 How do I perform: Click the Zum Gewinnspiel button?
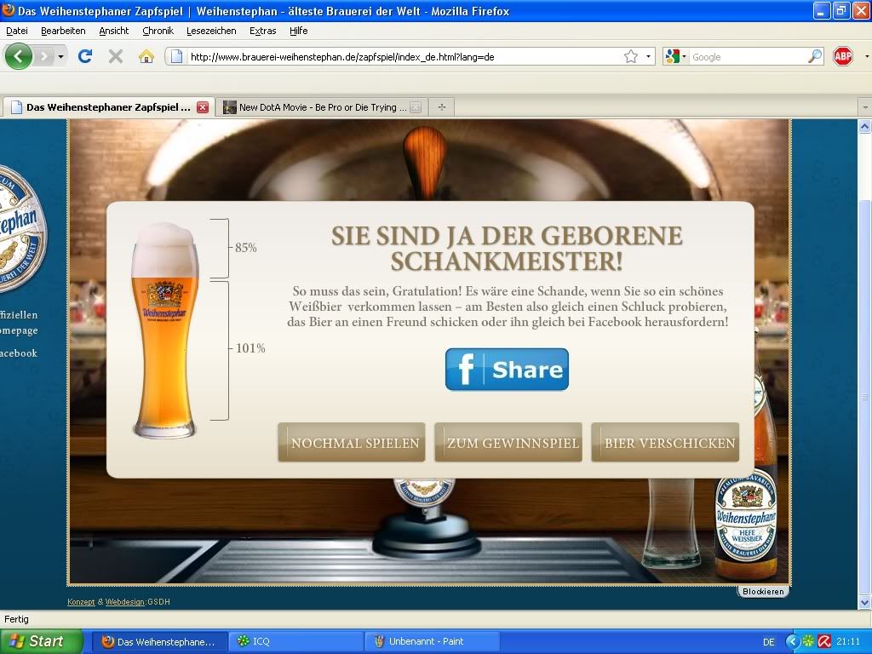point(508,443)
